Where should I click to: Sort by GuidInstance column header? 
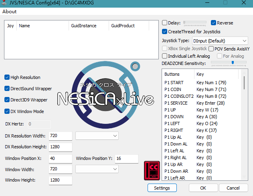click(x=89, y=26)
